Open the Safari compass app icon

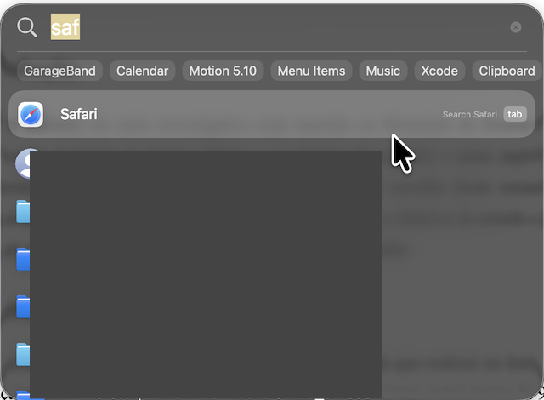(31, 114)
